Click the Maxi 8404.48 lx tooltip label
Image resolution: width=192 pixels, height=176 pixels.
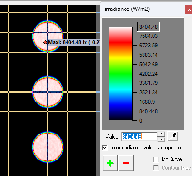pos(74,42)
